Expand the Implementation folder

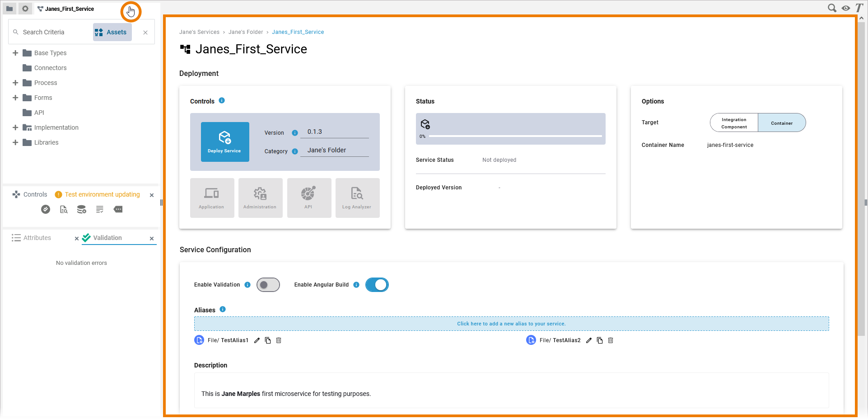(15, 127)
